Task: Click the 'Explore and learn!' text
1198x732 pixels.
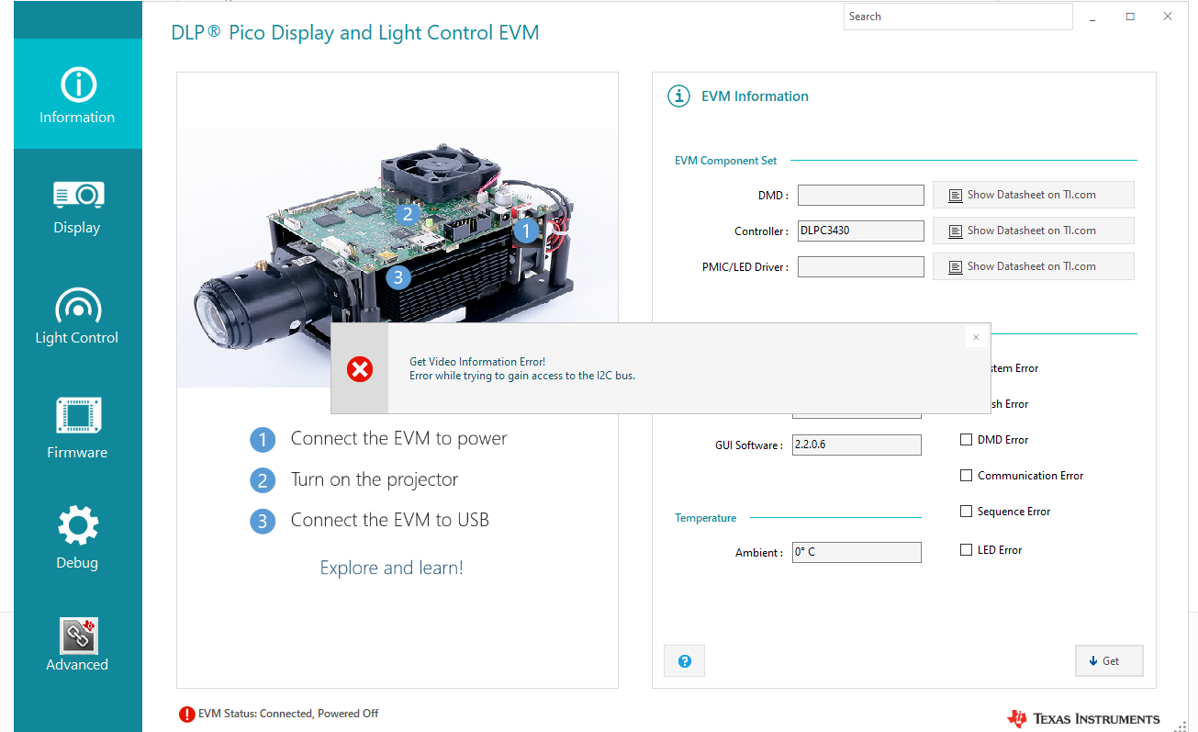Action: 392,568
